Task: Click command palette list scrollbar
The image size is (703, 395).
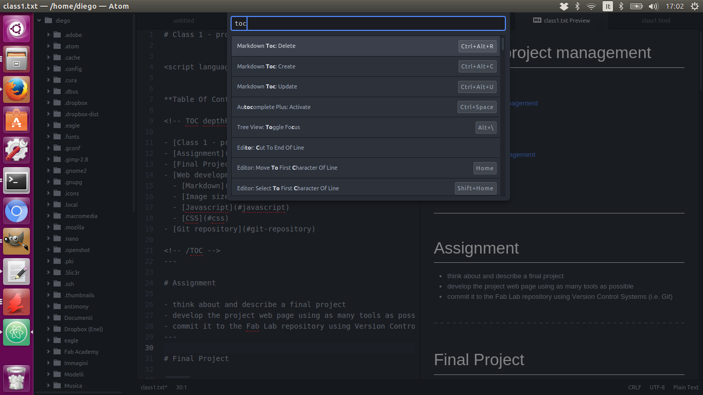Action: tap(503, 43)
